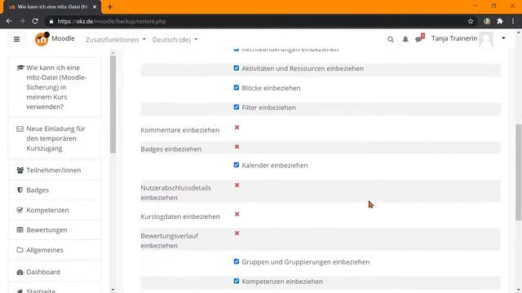Click the red X beside Nutzerabschlussdetails einbeziehen
The image size is (522, 293).
tap(237, 185)
